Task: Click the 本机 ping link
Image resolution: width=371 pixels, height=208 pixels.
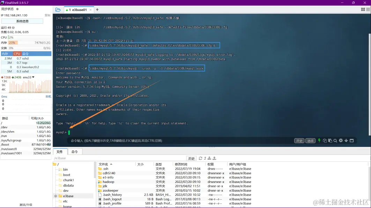Action: 48,97
